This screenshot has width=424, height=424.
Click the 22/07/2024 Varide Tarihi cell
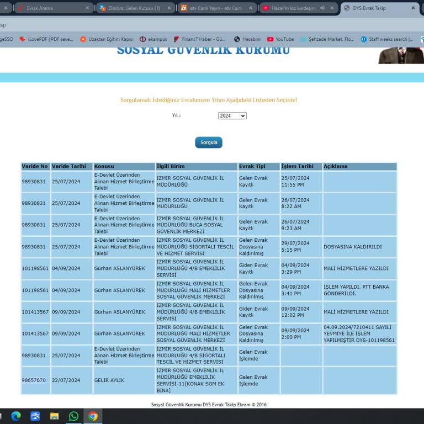72,380
